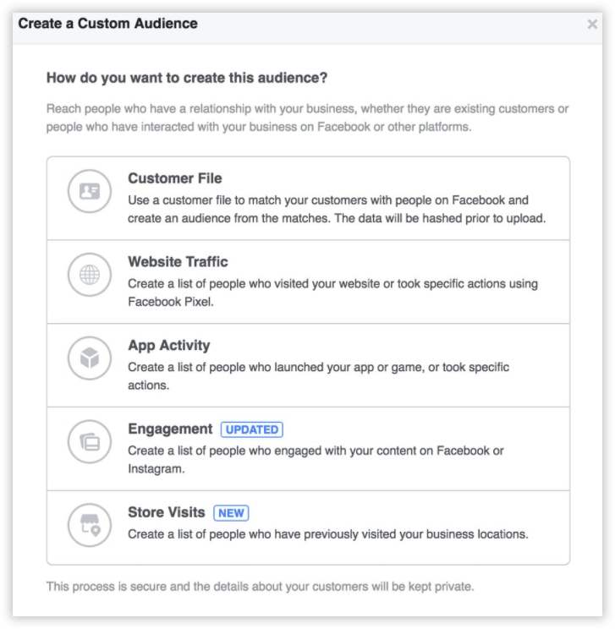
Task: Click the NEW badge beside Store Visits
Action: 231,513
